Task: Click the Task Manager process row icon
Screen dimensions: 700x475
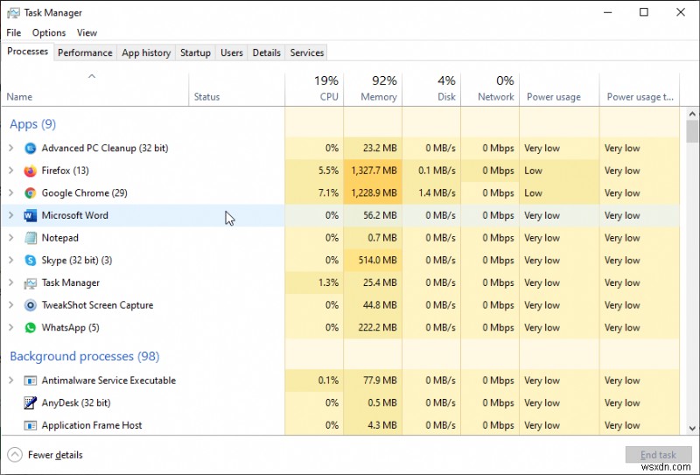Action: [x=31, y=283]
